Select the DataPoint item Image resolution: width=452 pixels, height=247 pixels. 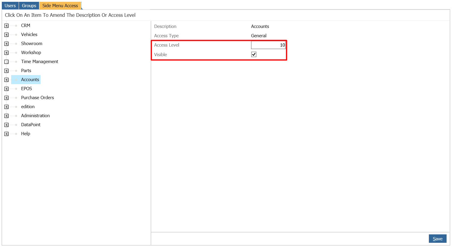coord(30,124)
